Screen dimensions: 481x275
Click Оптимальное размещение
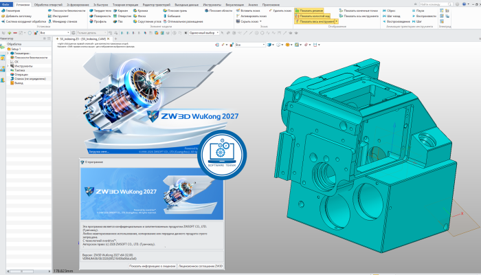click(x=183, y=21)
